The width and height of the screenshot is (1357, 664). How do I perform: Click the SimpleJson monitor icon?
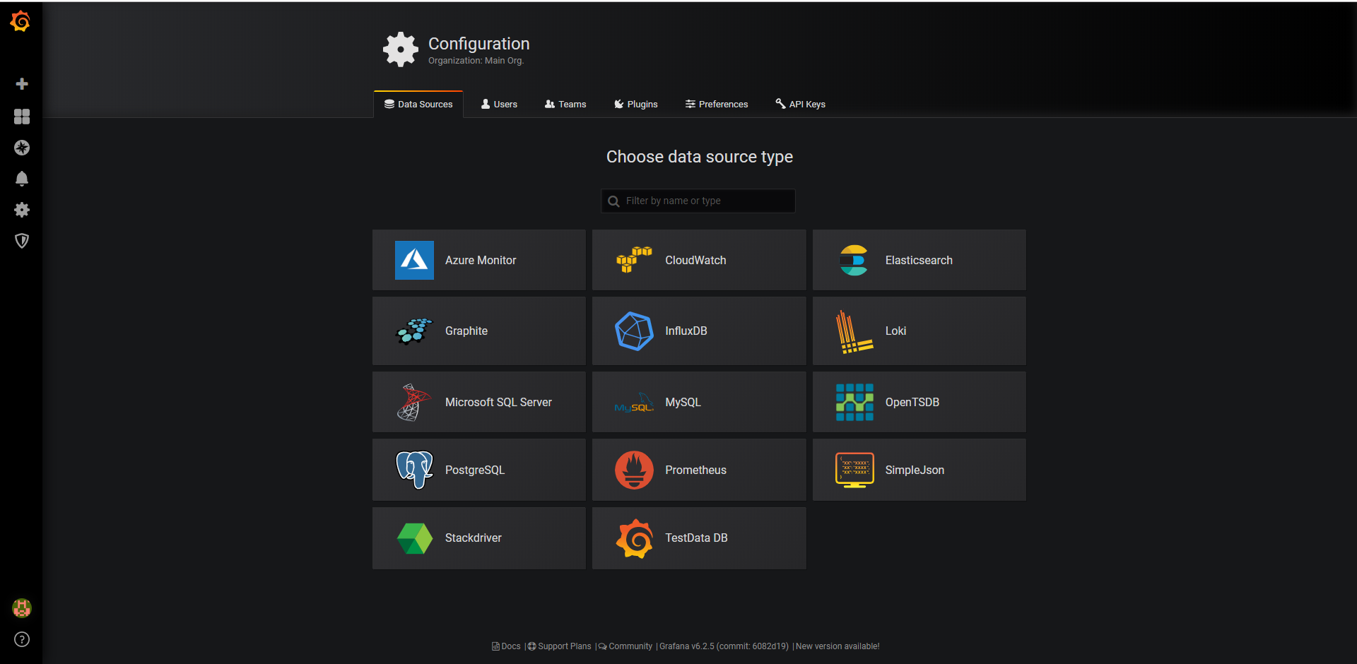point(854,470)
